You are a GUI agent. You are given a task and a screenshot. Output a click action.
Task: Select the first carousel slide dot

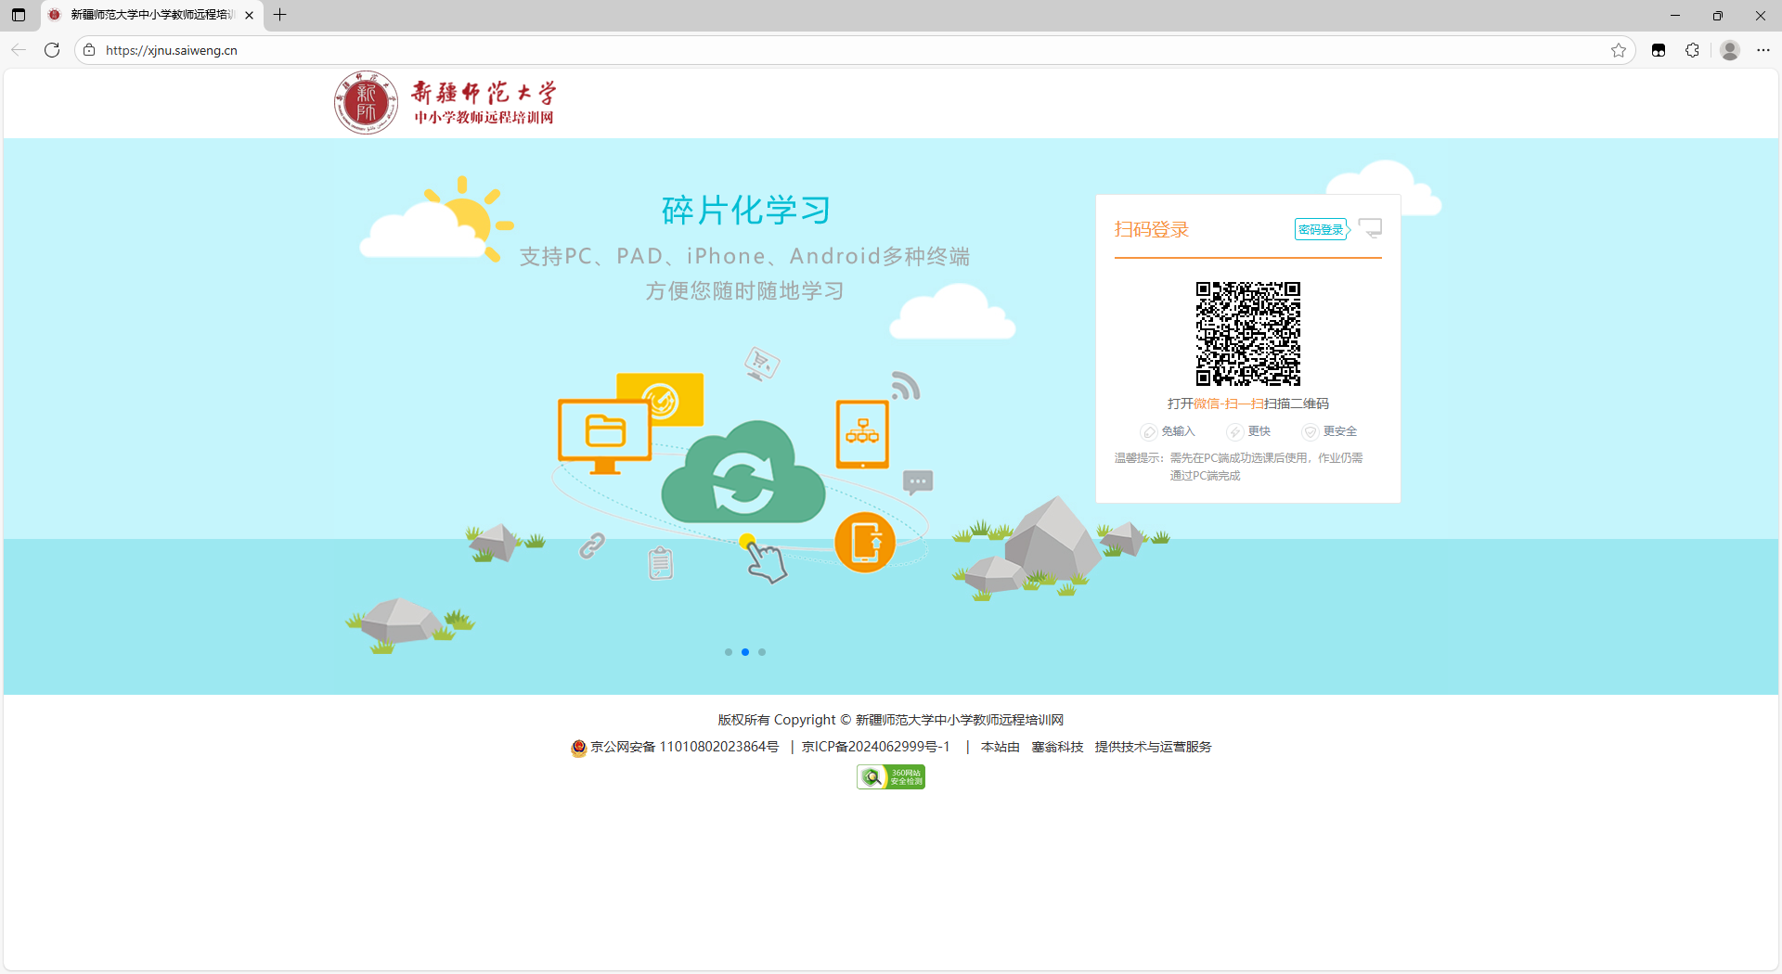pyautogui.click(x=729, y=652)
